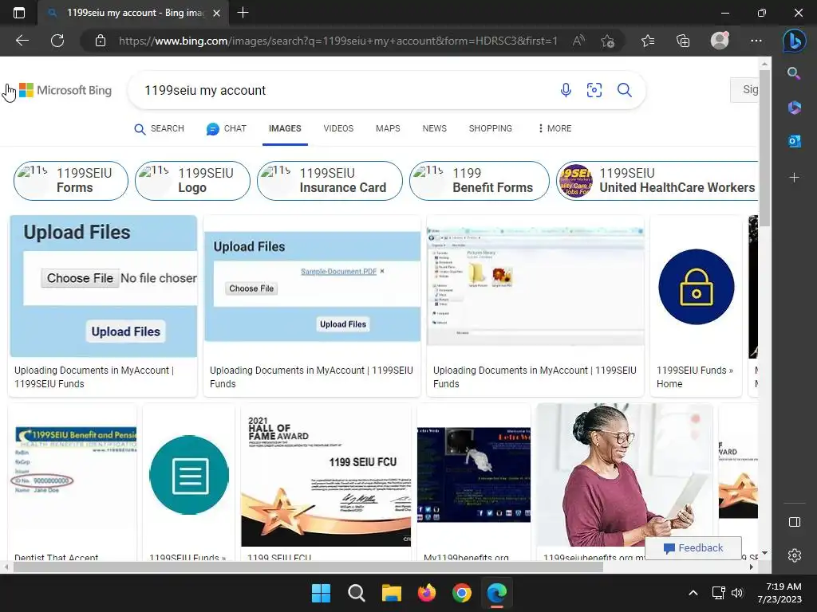Screen dimensions: 817x612
Task: Select the IMAGES tab
Action: click(x=285, y=128)
